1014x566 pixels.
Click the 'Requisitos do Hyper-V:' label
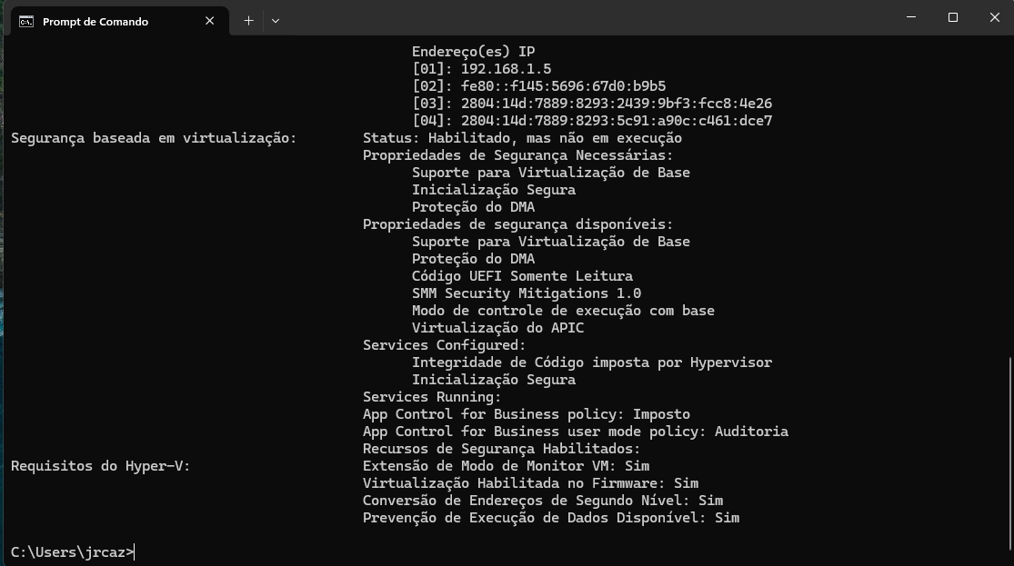(101, 466)
